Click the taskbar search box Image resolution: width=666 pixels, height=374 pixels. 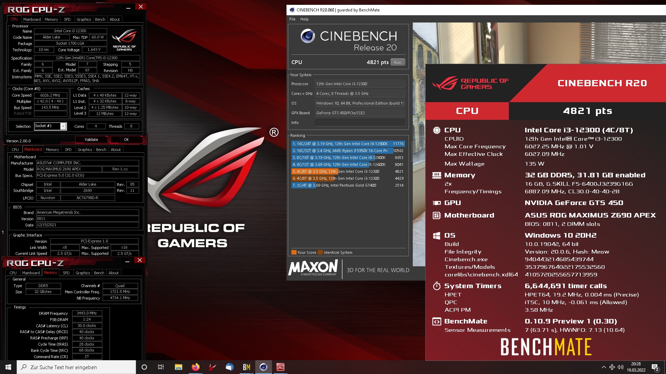[x=76, y=367]
